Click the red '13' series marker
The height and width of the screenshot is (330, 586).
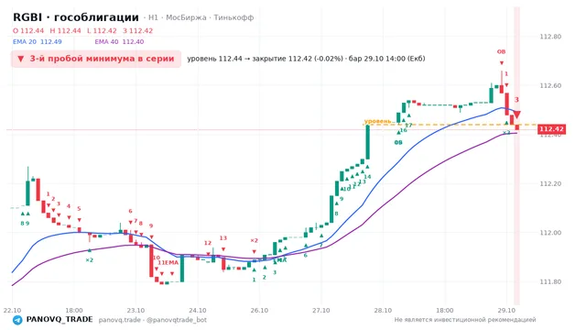point(223,238)
